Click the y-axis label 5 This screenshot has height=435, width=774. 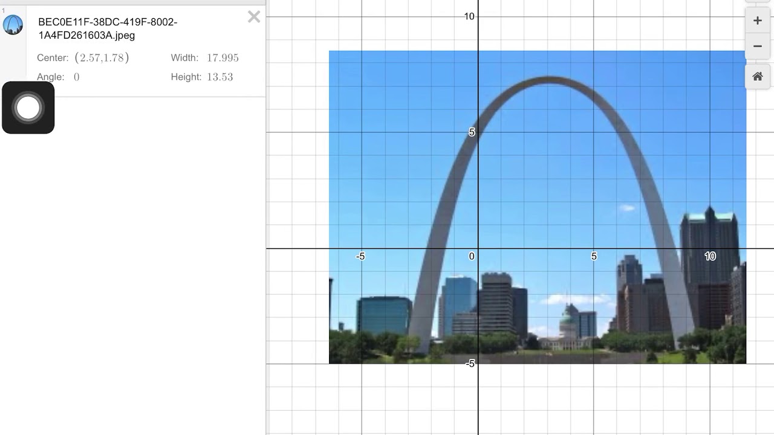472,132
